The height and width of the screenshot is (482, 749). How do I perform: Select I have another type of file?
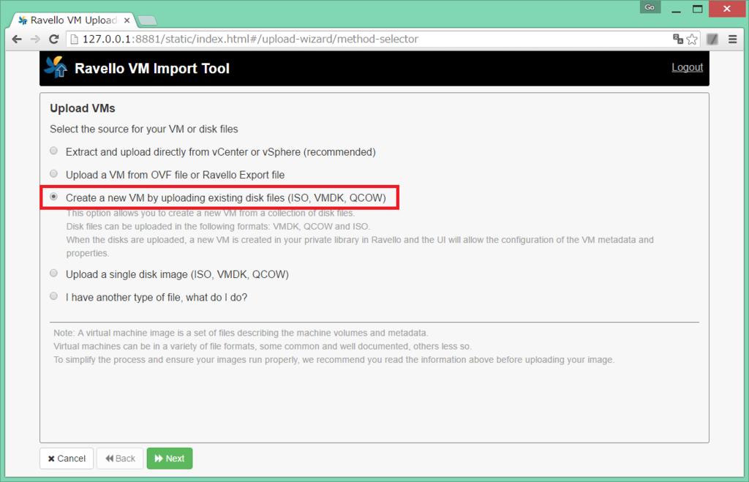[x=54, y=296]
